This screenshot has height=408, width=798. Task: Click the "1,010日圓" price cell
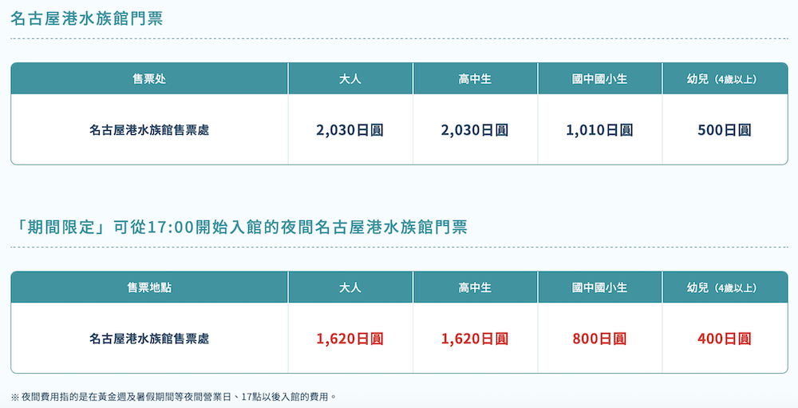point(599,130)
